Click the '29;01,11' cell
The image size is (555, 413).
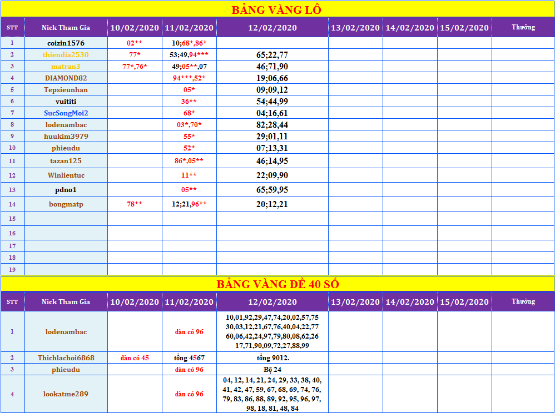click(x=272, y=136)
